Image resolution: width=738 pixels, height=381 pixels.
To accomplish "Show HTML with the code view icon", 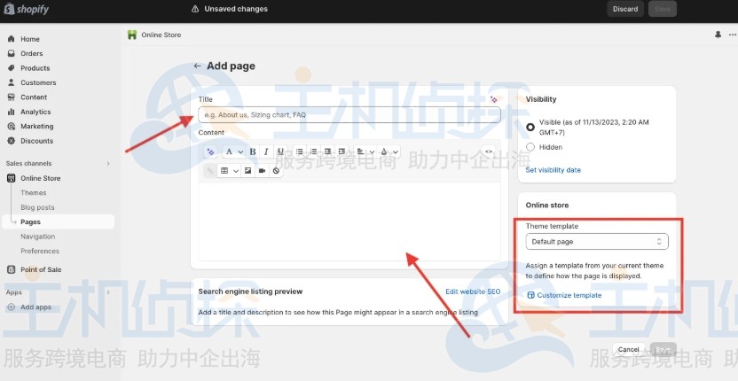I will click(489, 152).
